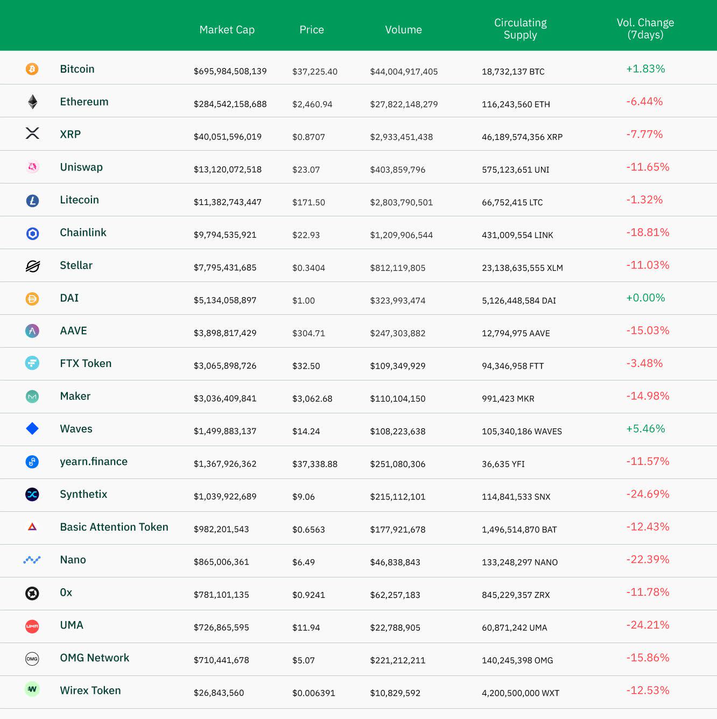Click the OMG Network logo icon
The width and height of the screenshot is (717, 719).
pyautogui.click(x=32, y=658)
